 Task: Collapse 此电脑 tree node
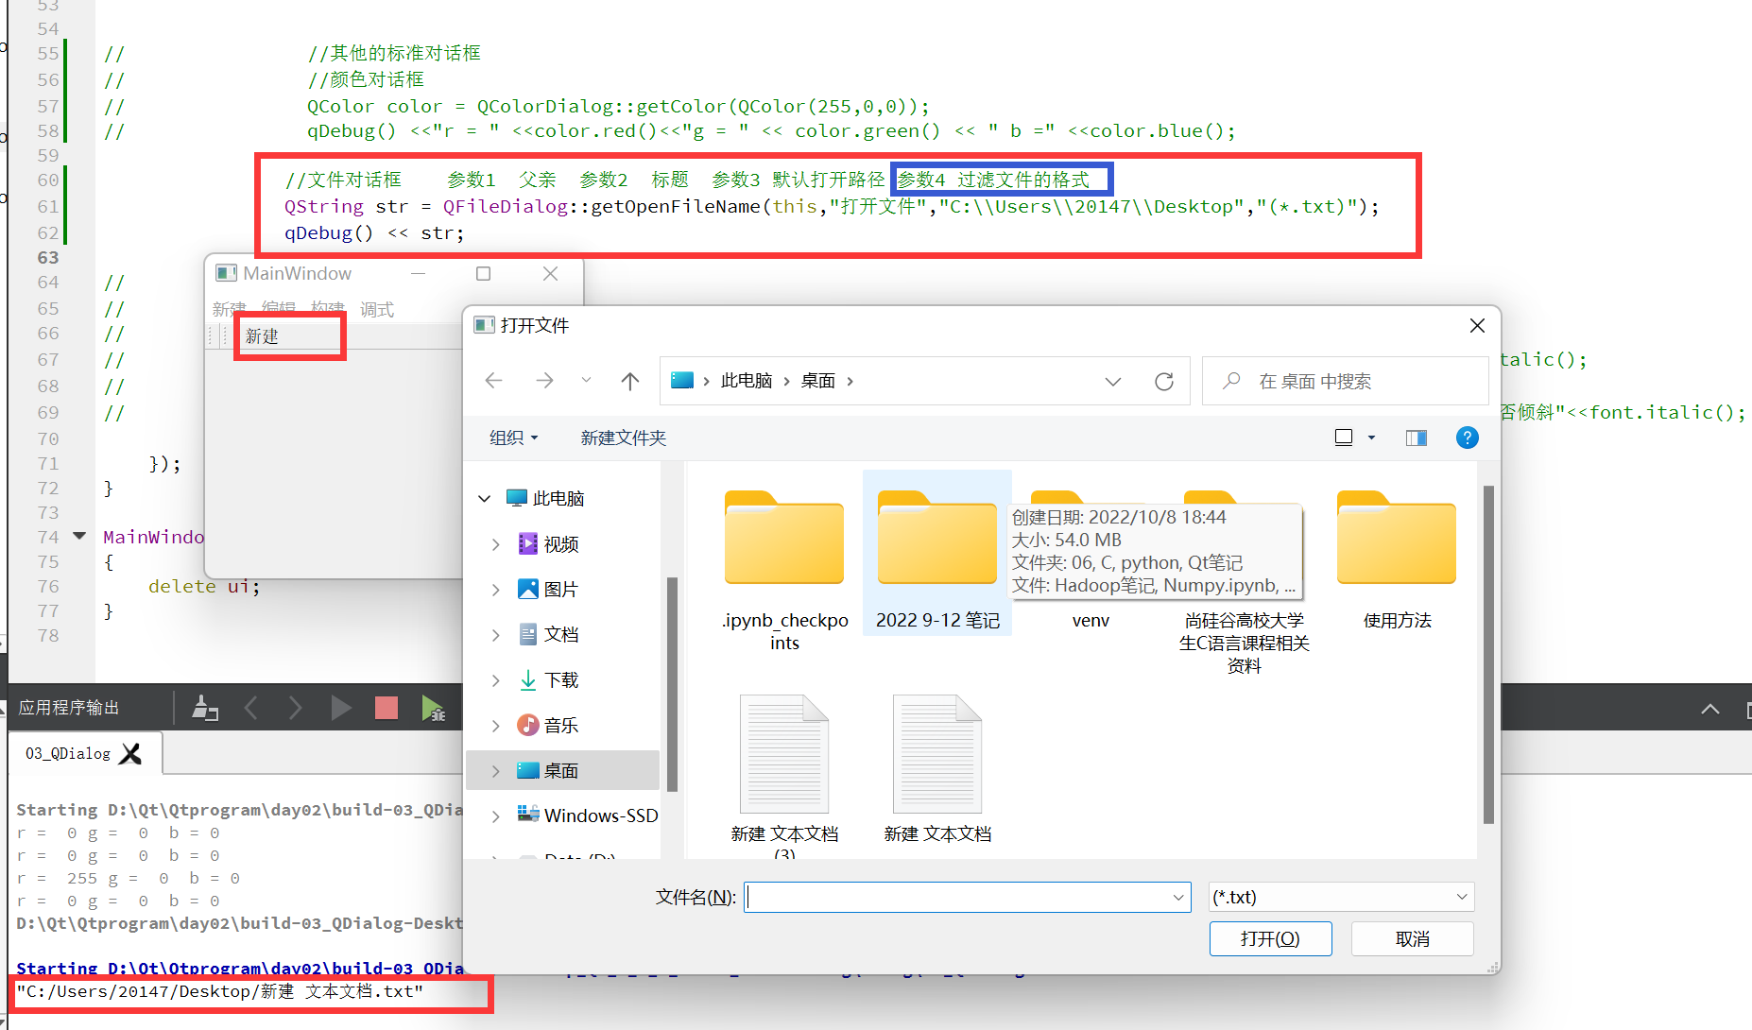pyautogui.click(x=485, y=498)
